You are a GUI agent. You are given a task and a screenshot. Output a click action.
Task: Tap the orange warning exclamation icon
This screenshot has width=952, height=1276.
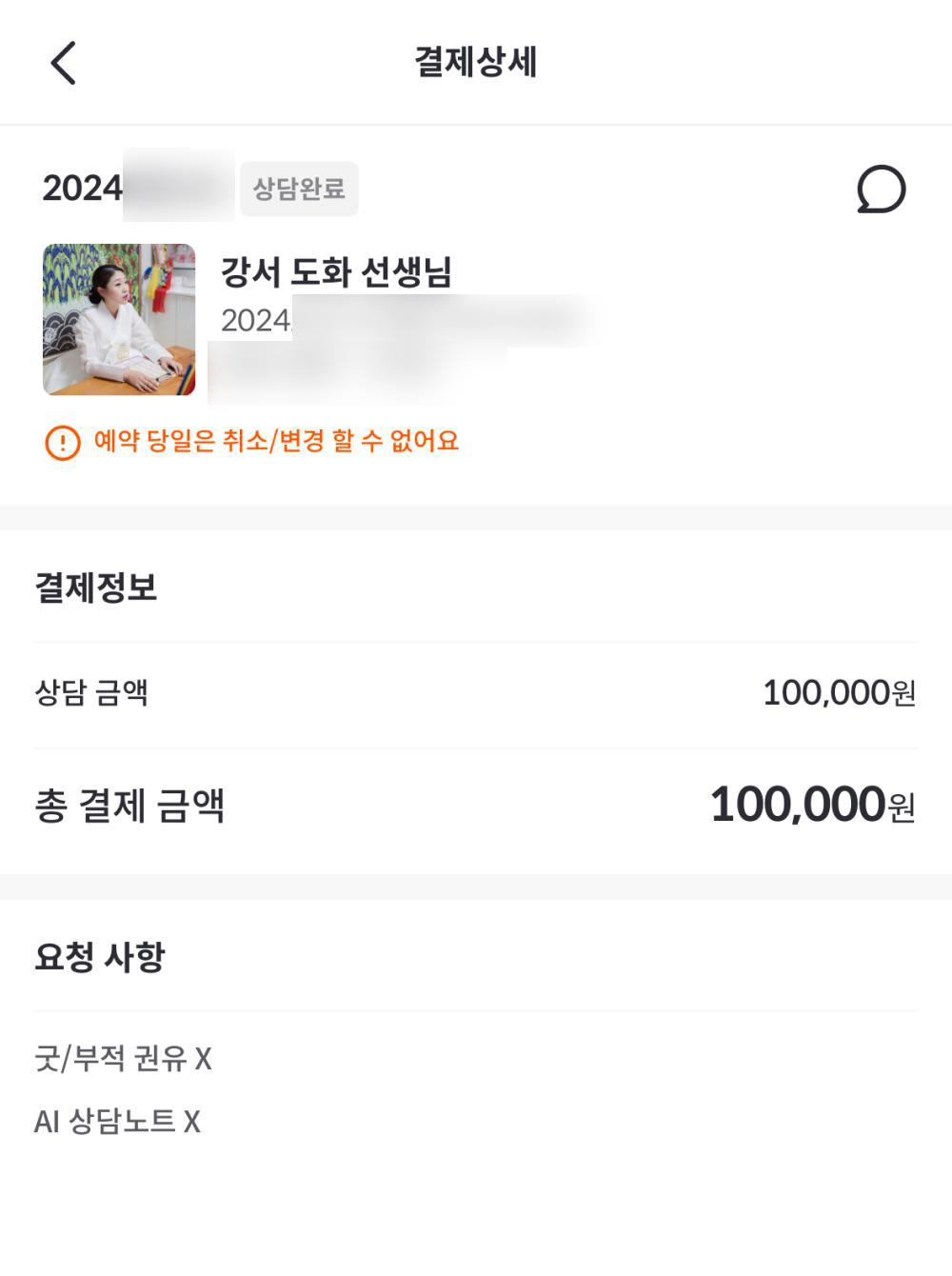tap(63, 442)
